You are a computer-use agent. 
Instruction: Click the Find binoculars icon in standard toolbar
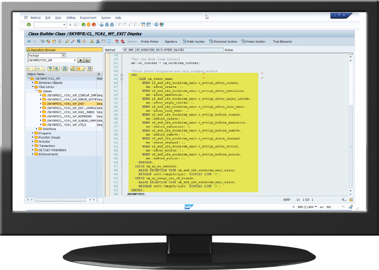107,25
